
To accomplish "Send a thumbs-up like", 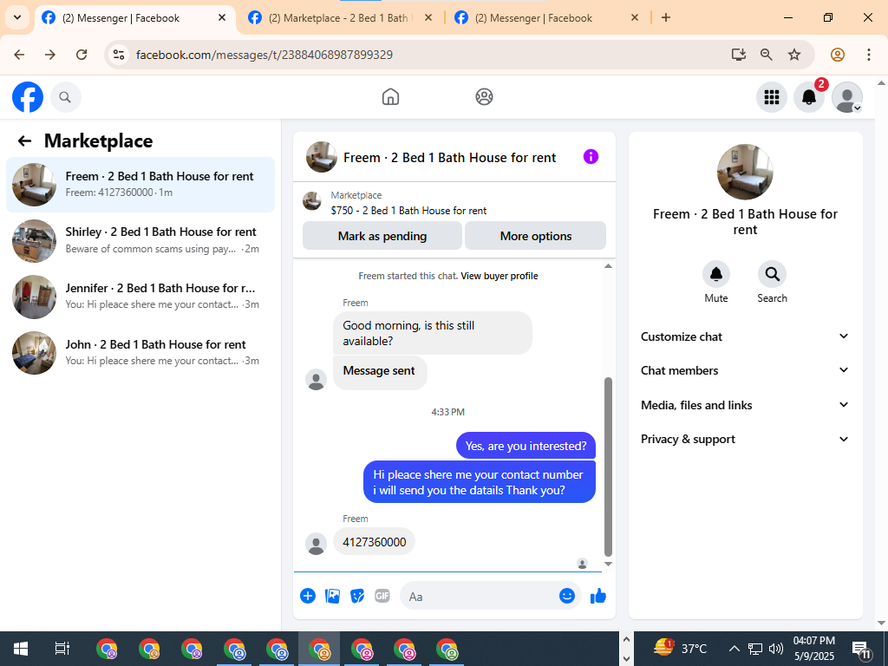I will [598, 596].
